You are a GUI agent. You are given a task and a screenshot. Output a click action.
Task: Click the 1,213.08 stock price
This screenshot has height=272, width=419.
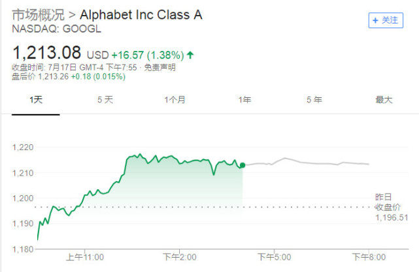[47, 52]
